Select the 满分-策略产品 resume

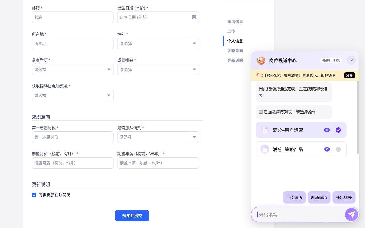coord(338,149)
